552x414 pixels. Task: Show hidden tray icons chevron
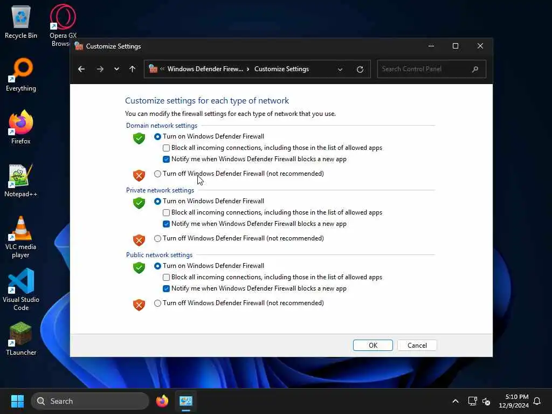tap(455, 401)
